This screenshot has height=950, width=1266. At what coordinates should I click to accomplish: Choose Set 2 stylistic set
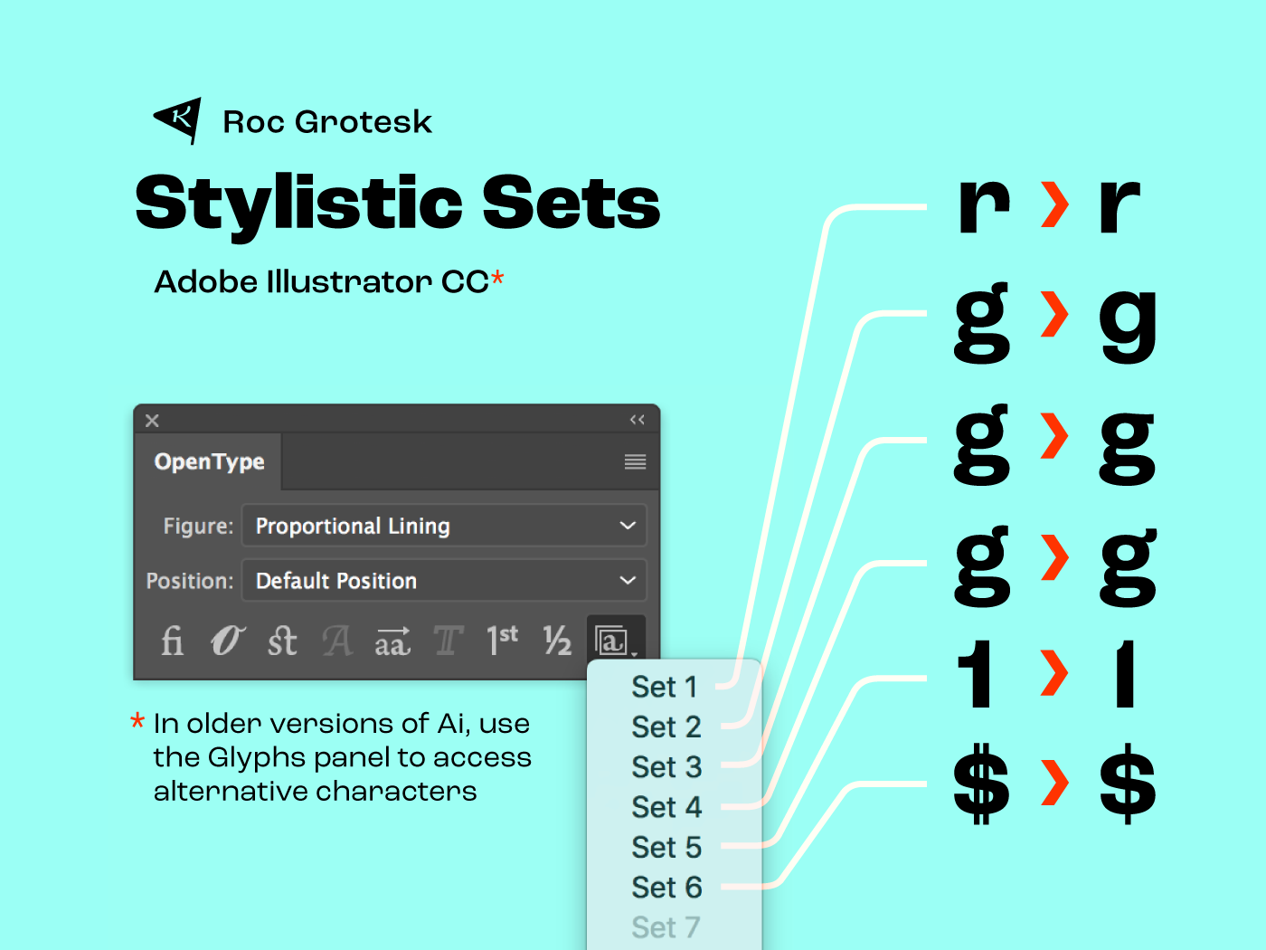point(666,727)
